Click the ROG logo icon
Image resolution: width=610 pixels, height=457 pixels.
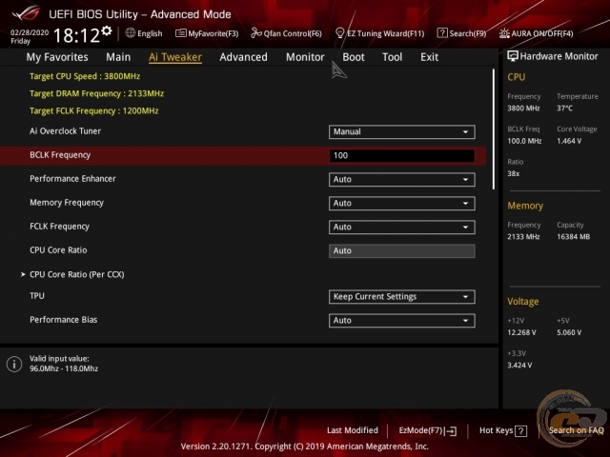26,13
